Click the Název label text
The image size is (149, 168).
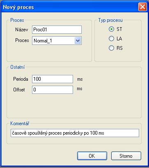[22, 30]
